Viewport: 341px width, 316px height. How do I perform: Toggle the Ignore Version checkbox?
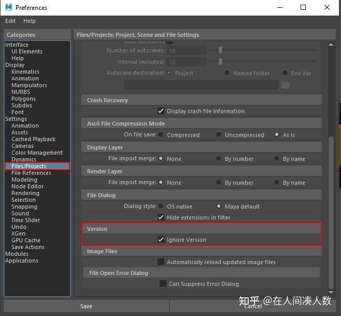[161, 240]
